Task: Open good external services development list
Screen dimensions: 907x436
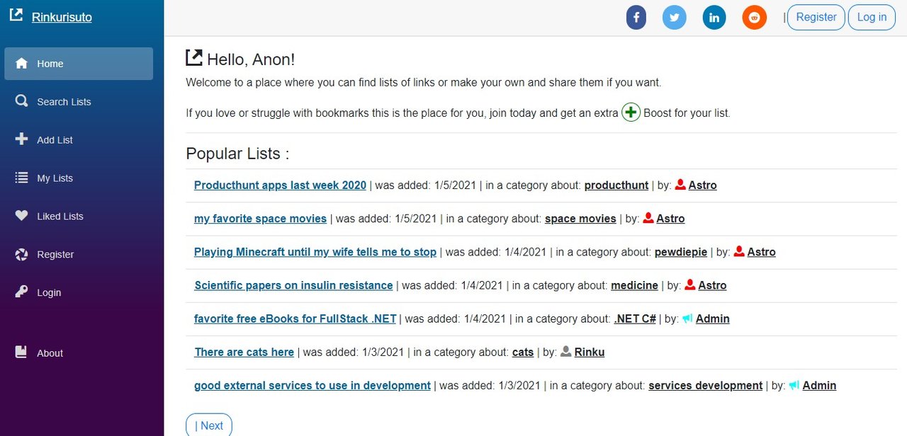Action: click(x=312, y=386)
